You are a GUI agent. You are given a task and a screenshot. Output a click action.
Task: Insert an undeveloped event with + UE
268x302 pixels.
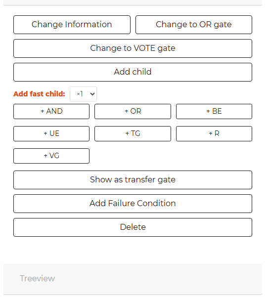[x=51, y=133]
